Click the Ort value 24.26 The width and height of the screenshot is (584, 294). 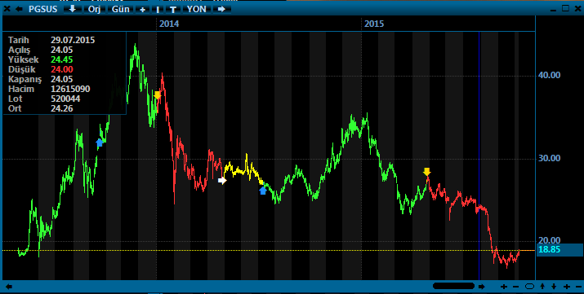(x=62, y=108)
